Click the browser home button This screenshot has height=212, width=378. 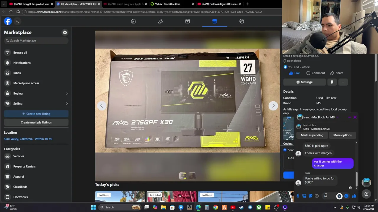tap(18, 12)
